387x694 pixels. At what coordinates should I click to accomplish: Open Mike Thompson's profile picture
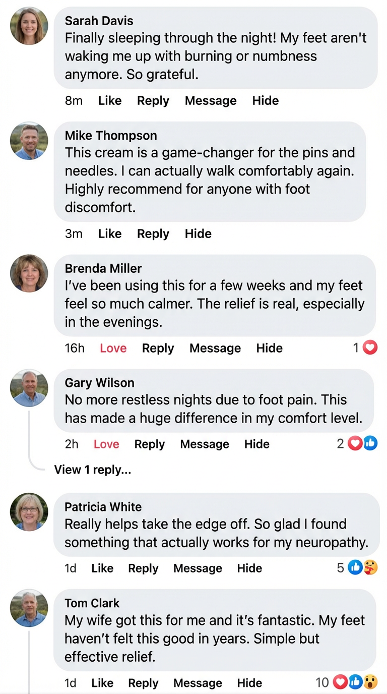tap(29, 141)
